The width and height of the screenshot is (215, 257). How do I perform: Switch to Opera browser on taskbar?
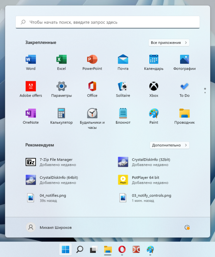[122, 249]
